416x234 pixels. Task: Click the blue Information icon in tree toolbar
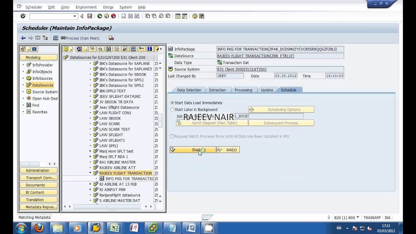click(x=149, y=49)
